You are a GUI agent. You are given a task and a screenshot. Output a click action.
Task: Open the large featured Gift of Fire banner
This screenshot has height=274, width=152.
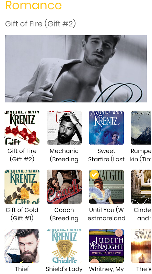(x=76, y=69)
